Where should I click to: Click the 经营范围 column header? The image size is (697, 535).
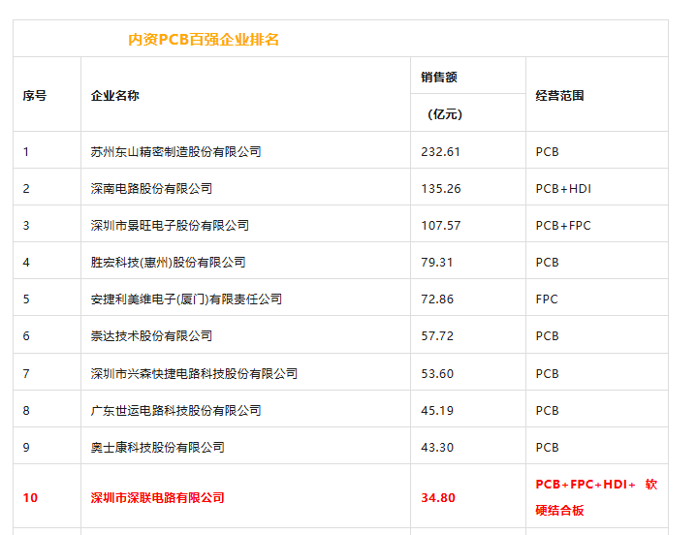559,96
